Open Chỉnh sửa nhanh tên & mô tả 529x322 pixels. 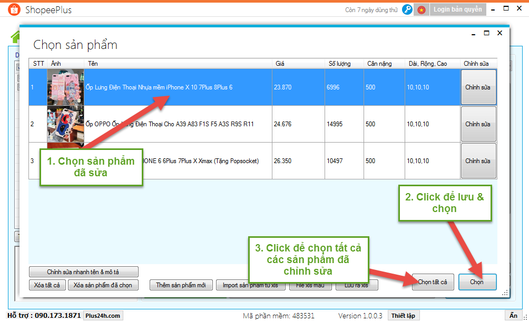tap(84, 272)
